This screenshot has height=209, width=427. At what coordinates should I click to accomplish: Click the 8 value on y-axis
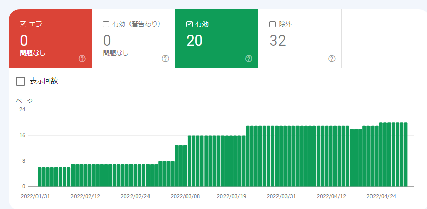(x=24, y=161)
